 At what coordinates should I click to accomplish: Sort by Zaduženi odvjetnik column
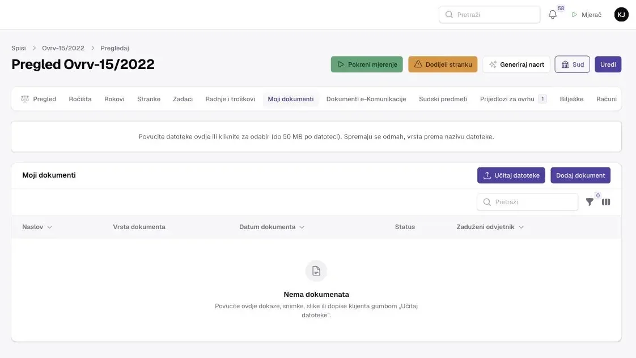(490, 227)
